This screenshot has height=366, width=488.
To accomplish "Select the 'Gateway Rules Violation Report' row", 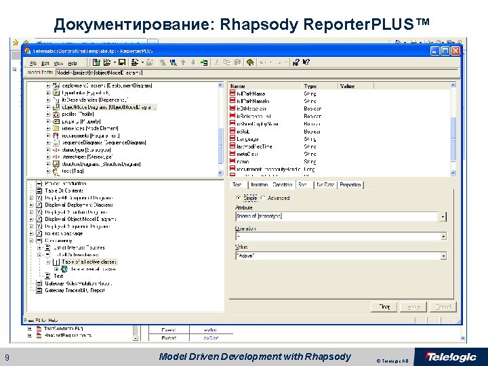I will [78, 283].
